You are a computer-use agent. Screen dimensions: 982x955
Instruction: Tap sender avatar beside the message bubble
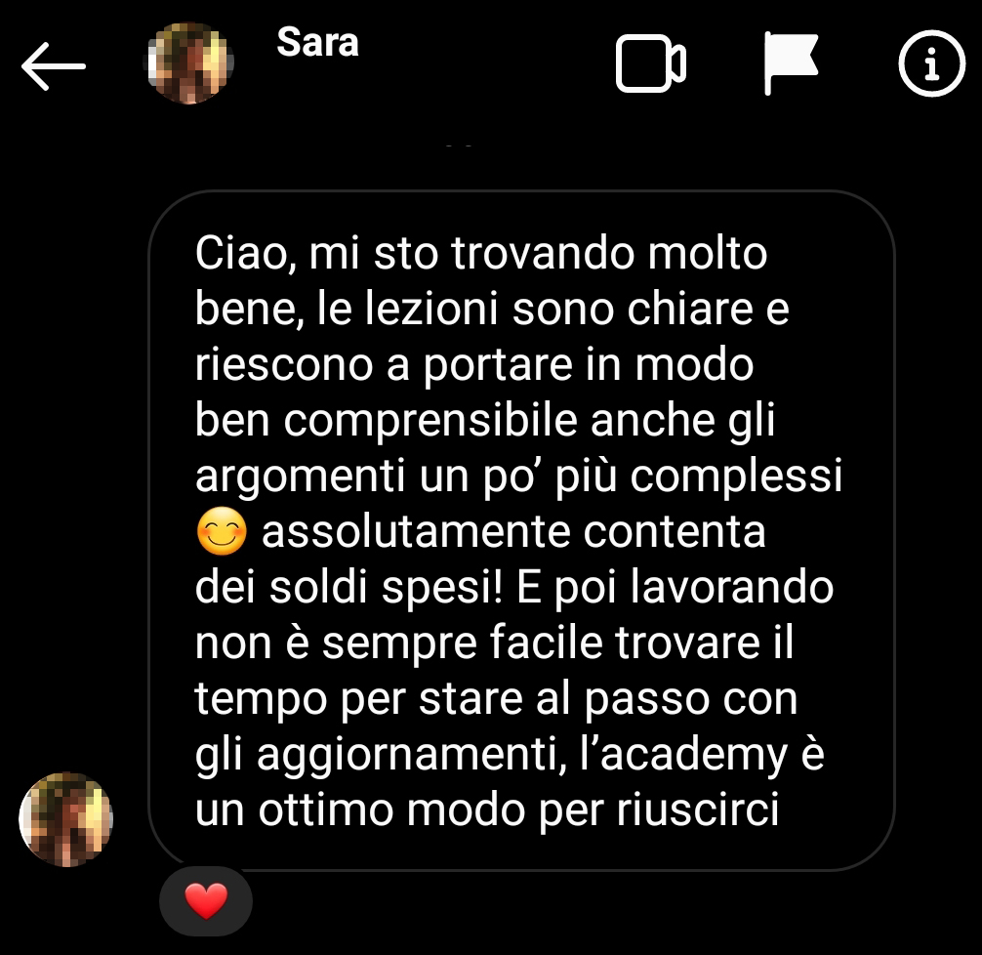[65, 819]
